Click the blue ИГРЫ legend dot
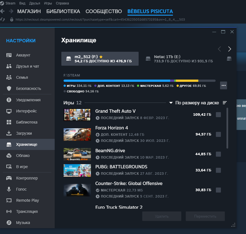This screenshot has height=234, width=246. tap(65, 86)
